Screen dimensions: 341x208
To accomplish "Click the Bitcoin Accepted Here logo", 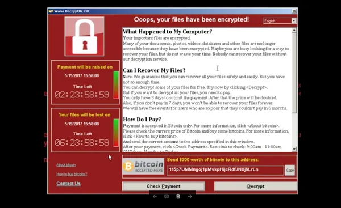I will click(x=143, y=166).
